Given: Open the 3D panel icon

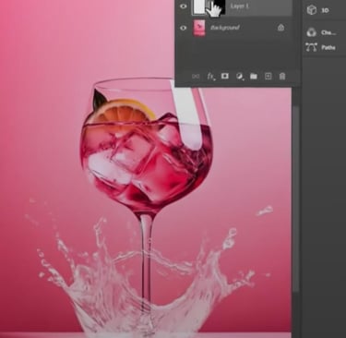Looking at the screenshot, I should [312, 10].
